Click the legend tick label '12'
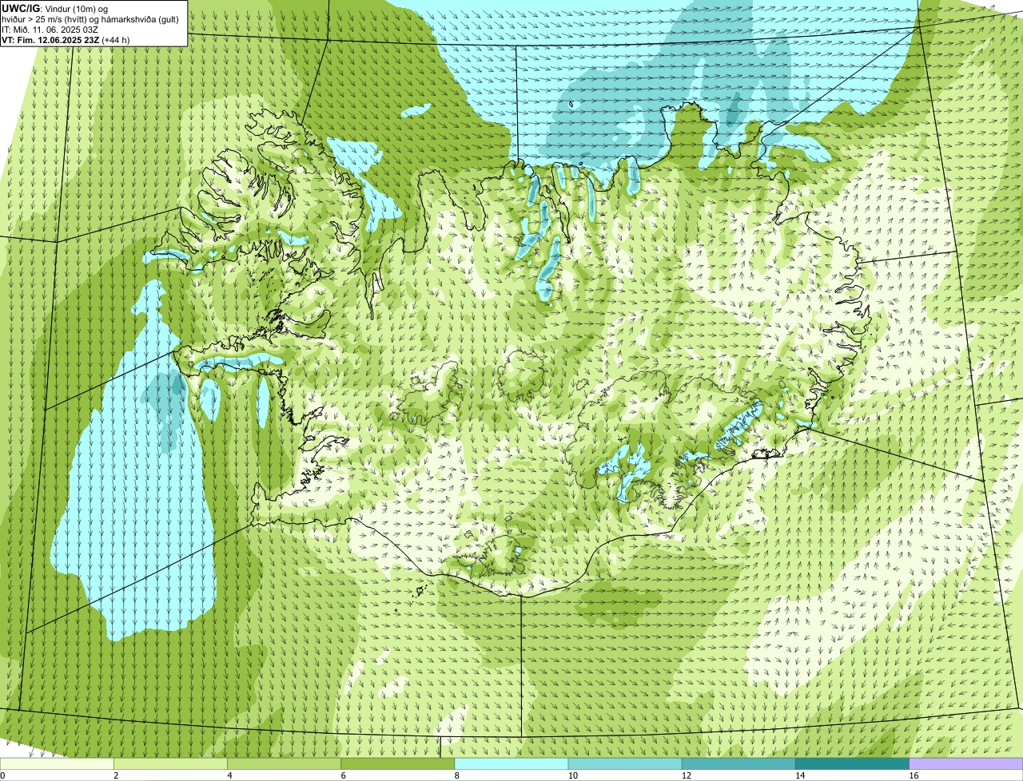The width and height of the screenshot is (1023, 781). tap(687, 775)
